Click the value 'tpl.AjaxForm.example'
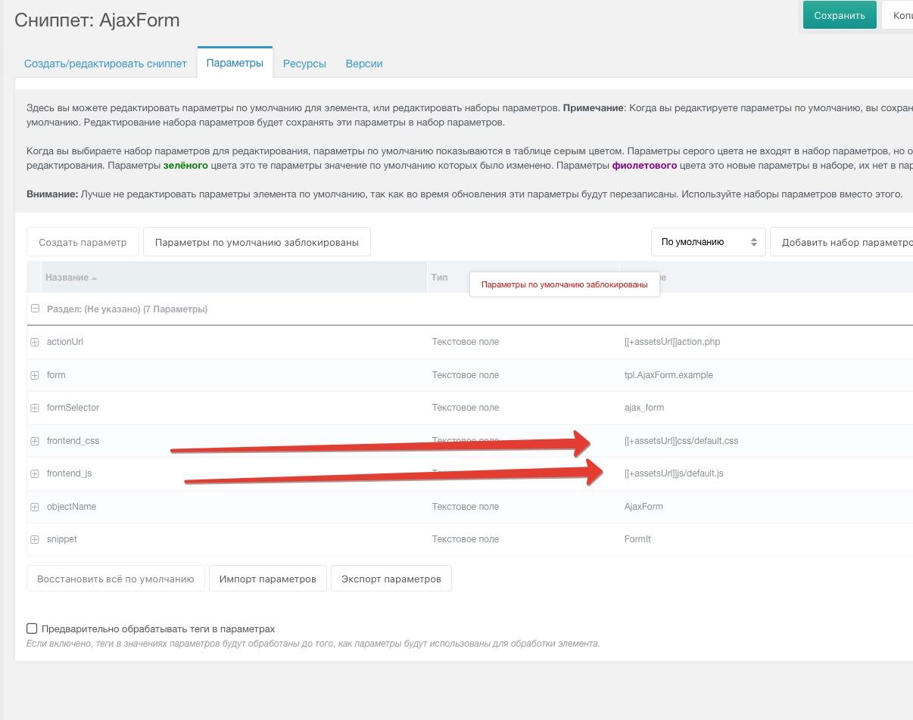Screen dimensions: 913x720 pyautogui.click(x=668, y=375)
